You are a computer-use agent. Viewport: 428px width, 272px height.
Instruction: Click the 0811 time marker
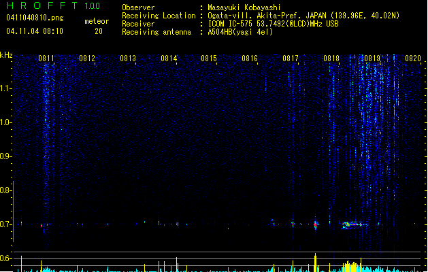46,58
